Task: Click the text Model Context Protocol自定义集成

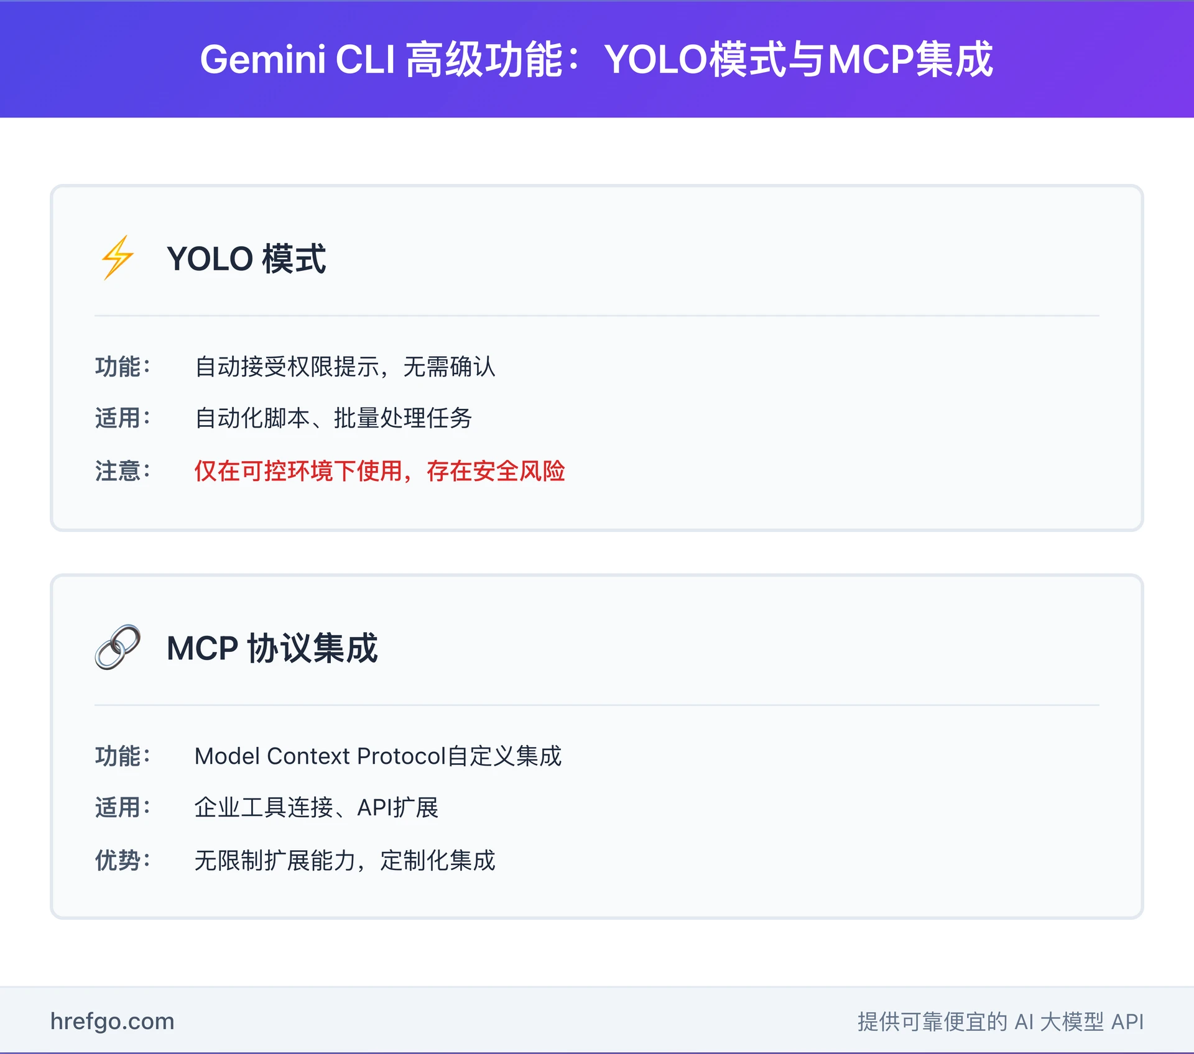Action: 378,756
